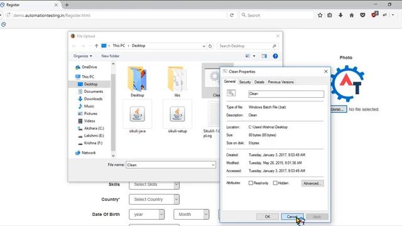Refresh the Desktop folder listing in File Upload

tap(210, 46)
